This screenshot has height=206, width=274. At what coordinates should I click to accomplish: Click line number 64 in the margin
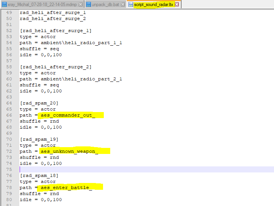coord(9,103)
